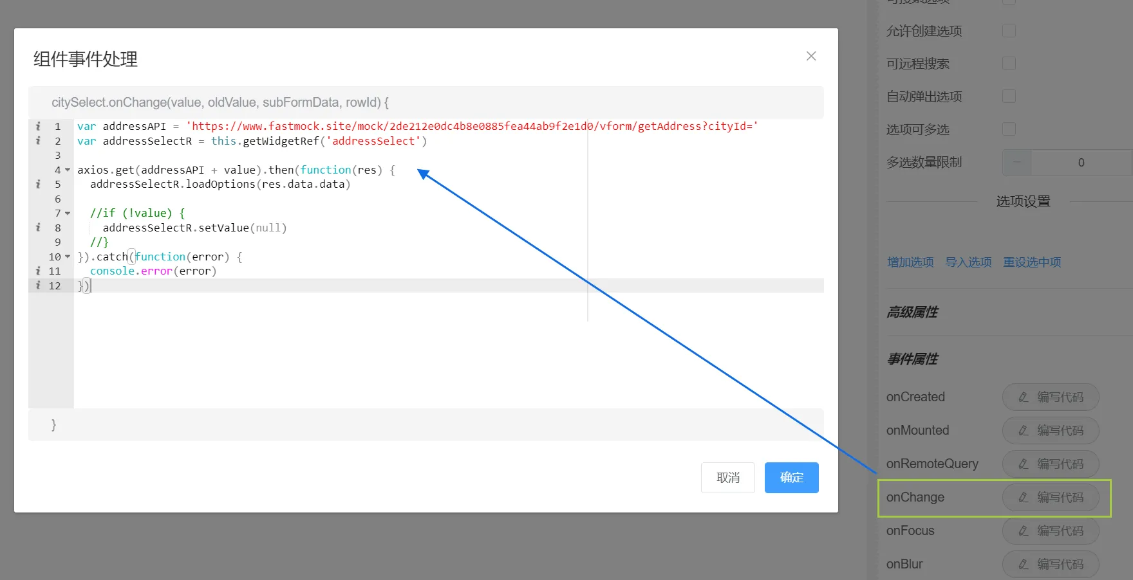Enable the 可远程搜索 checkbox
This screenshot has width=1133, height=580.
(1009, 64)
